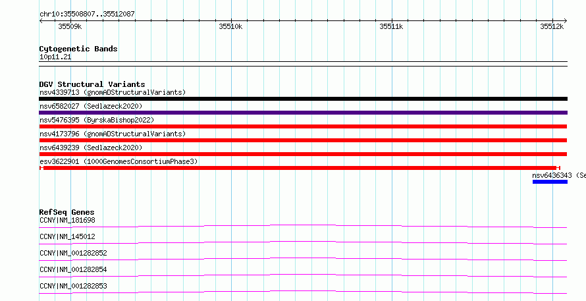Click the 35511k ruler label
This screenshot has width=586, height=301.
[x=391, y=26]
